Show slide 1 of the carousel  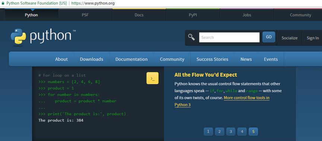[x=208, y=132]
